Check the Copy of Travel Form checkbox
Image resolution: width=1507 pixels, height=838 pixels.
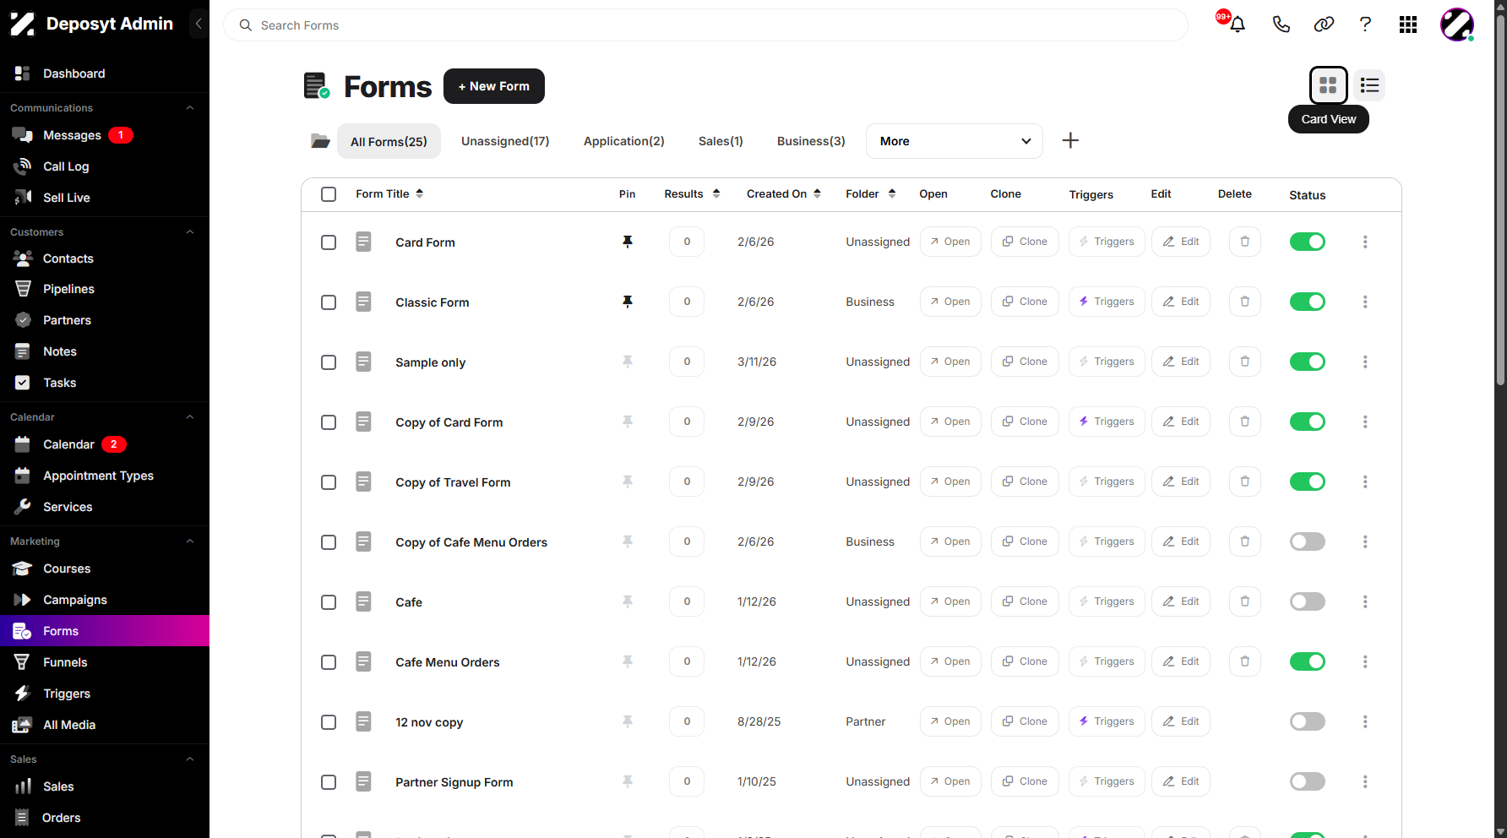[x=329, y=482]
